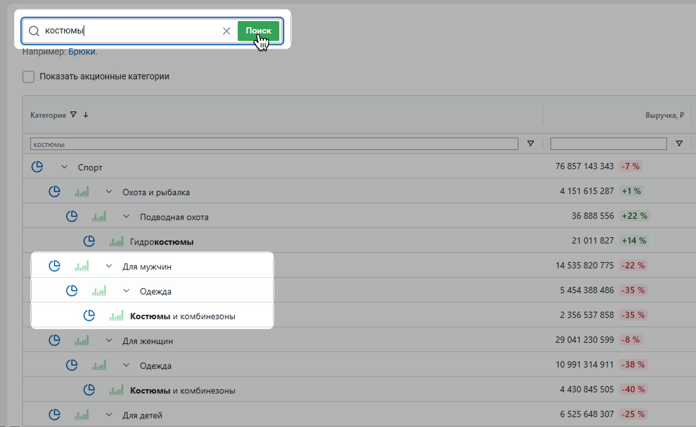
Task: Click the green Поиск button
Action: coord(259,31)
